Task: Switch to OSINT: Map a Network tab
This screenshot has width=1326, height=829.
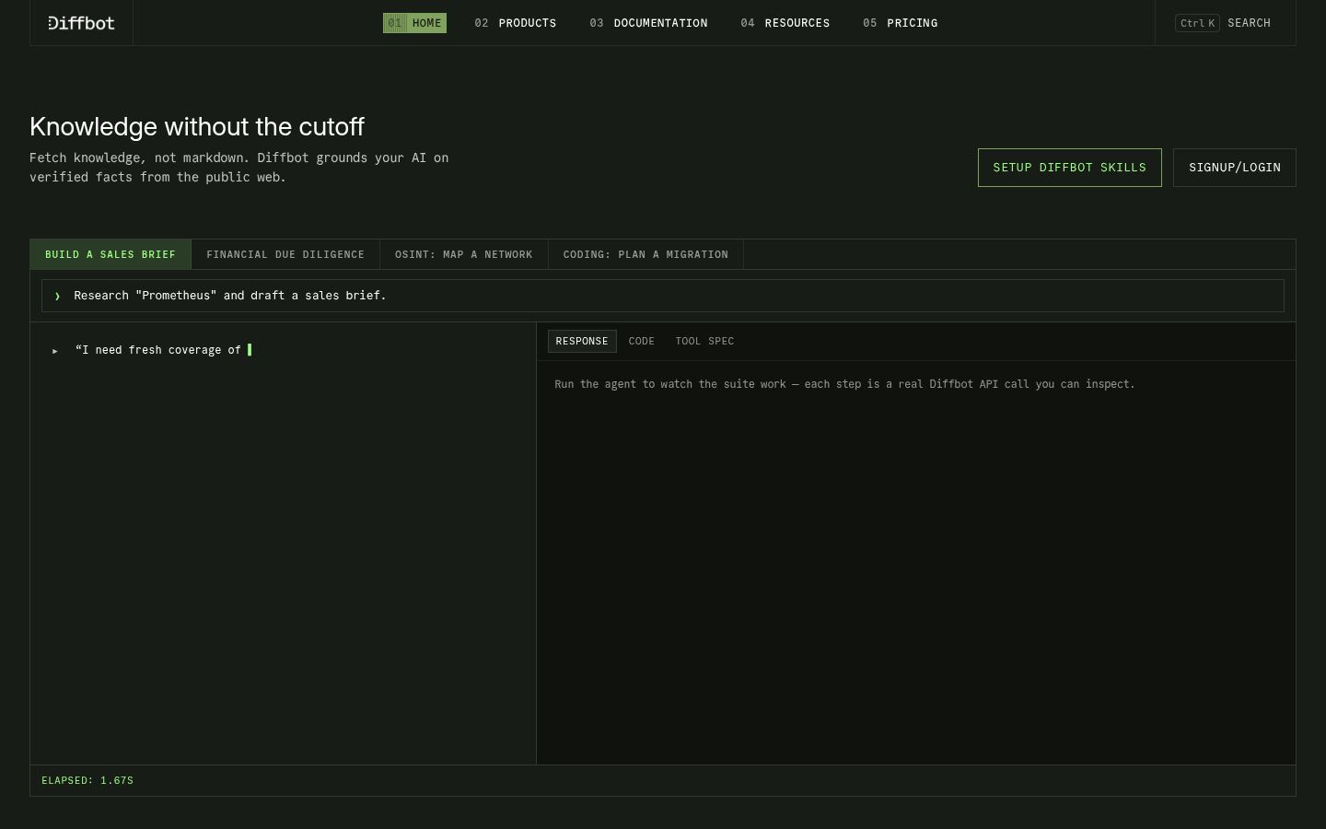Action: (464, 254)
